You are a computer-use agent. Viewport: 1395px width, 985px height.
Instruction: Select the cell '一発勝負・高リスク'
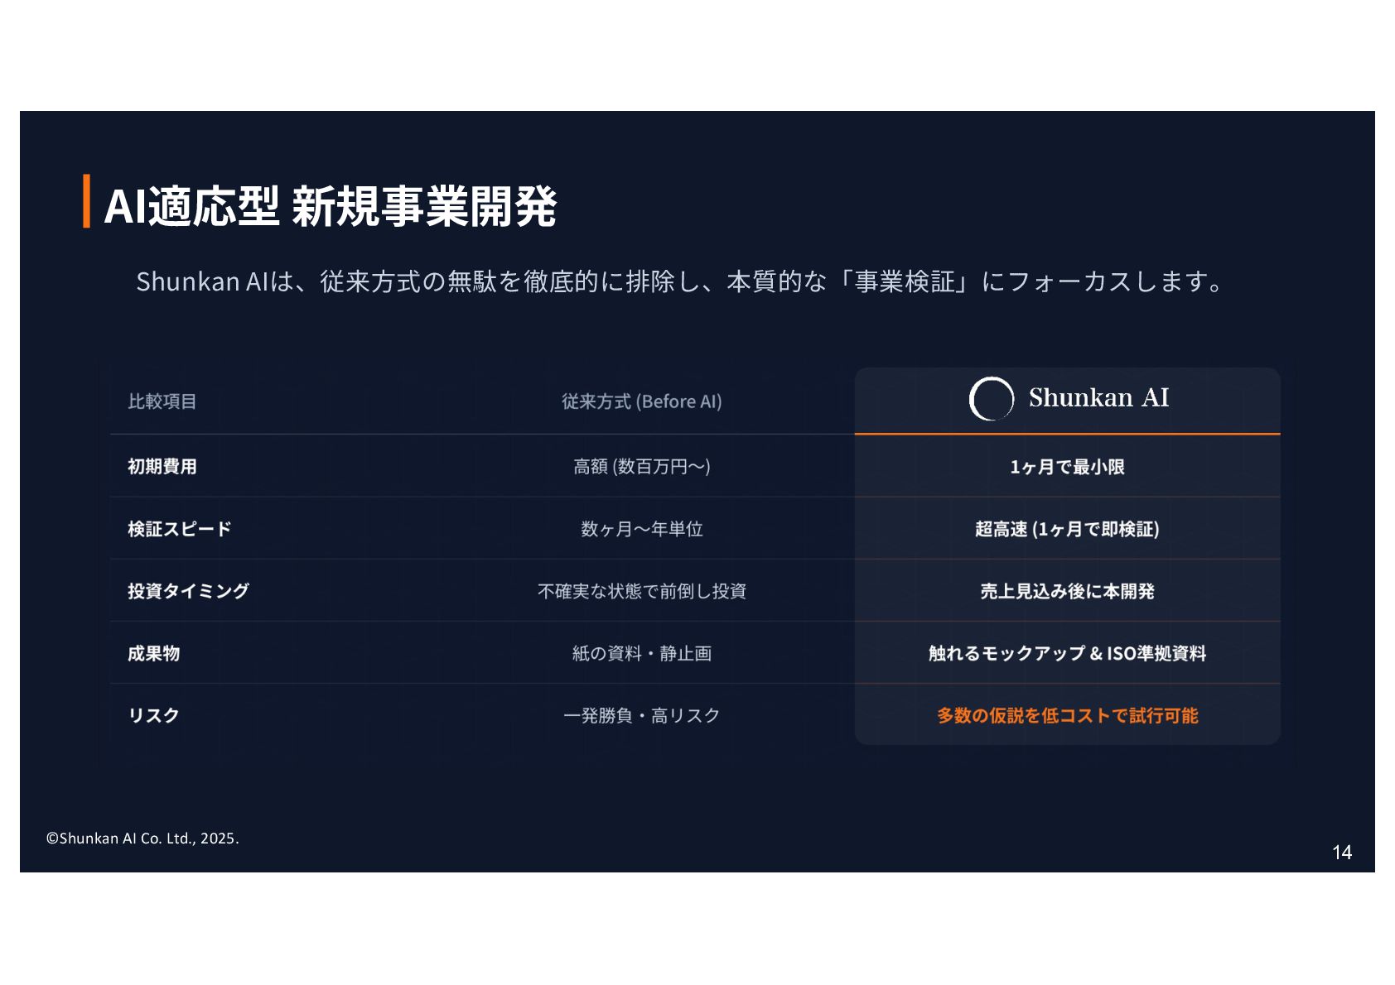642,715
